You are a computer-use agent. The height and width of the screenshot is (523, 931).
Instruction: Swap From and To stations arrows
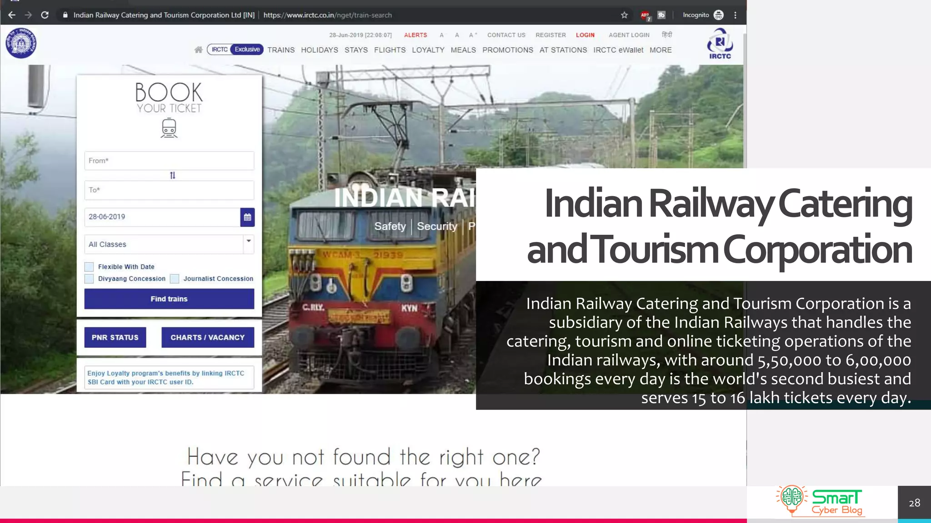pos(172,175)
